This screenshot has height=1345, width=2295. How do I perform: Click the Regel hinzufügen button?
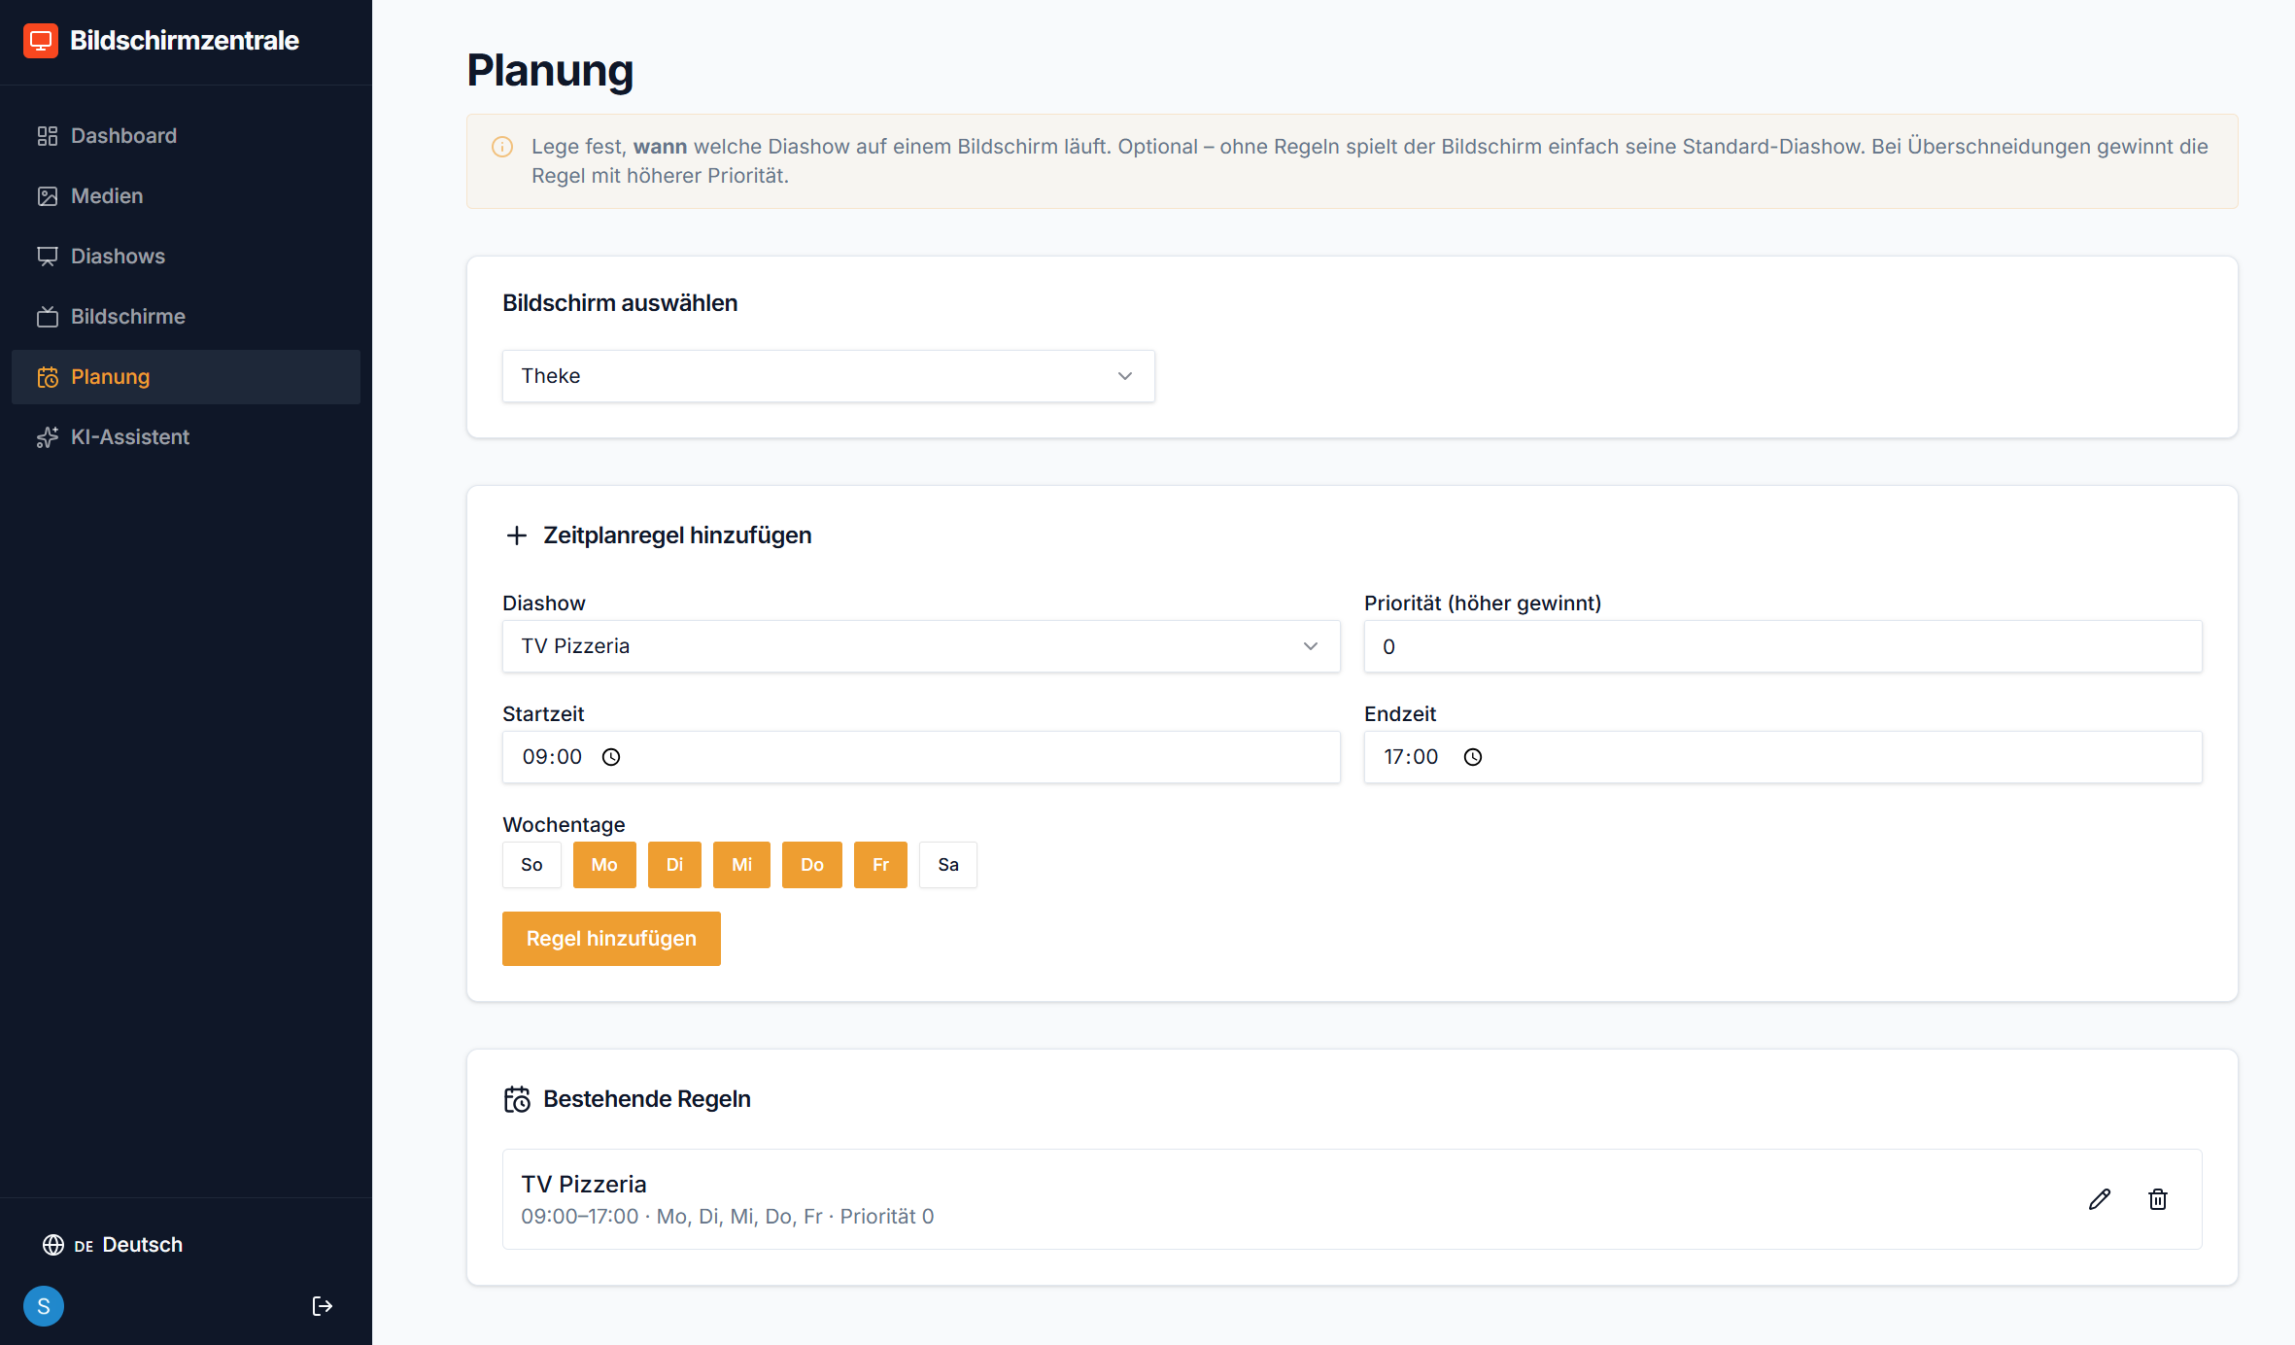pyautogui.click(x=611, y=939)
